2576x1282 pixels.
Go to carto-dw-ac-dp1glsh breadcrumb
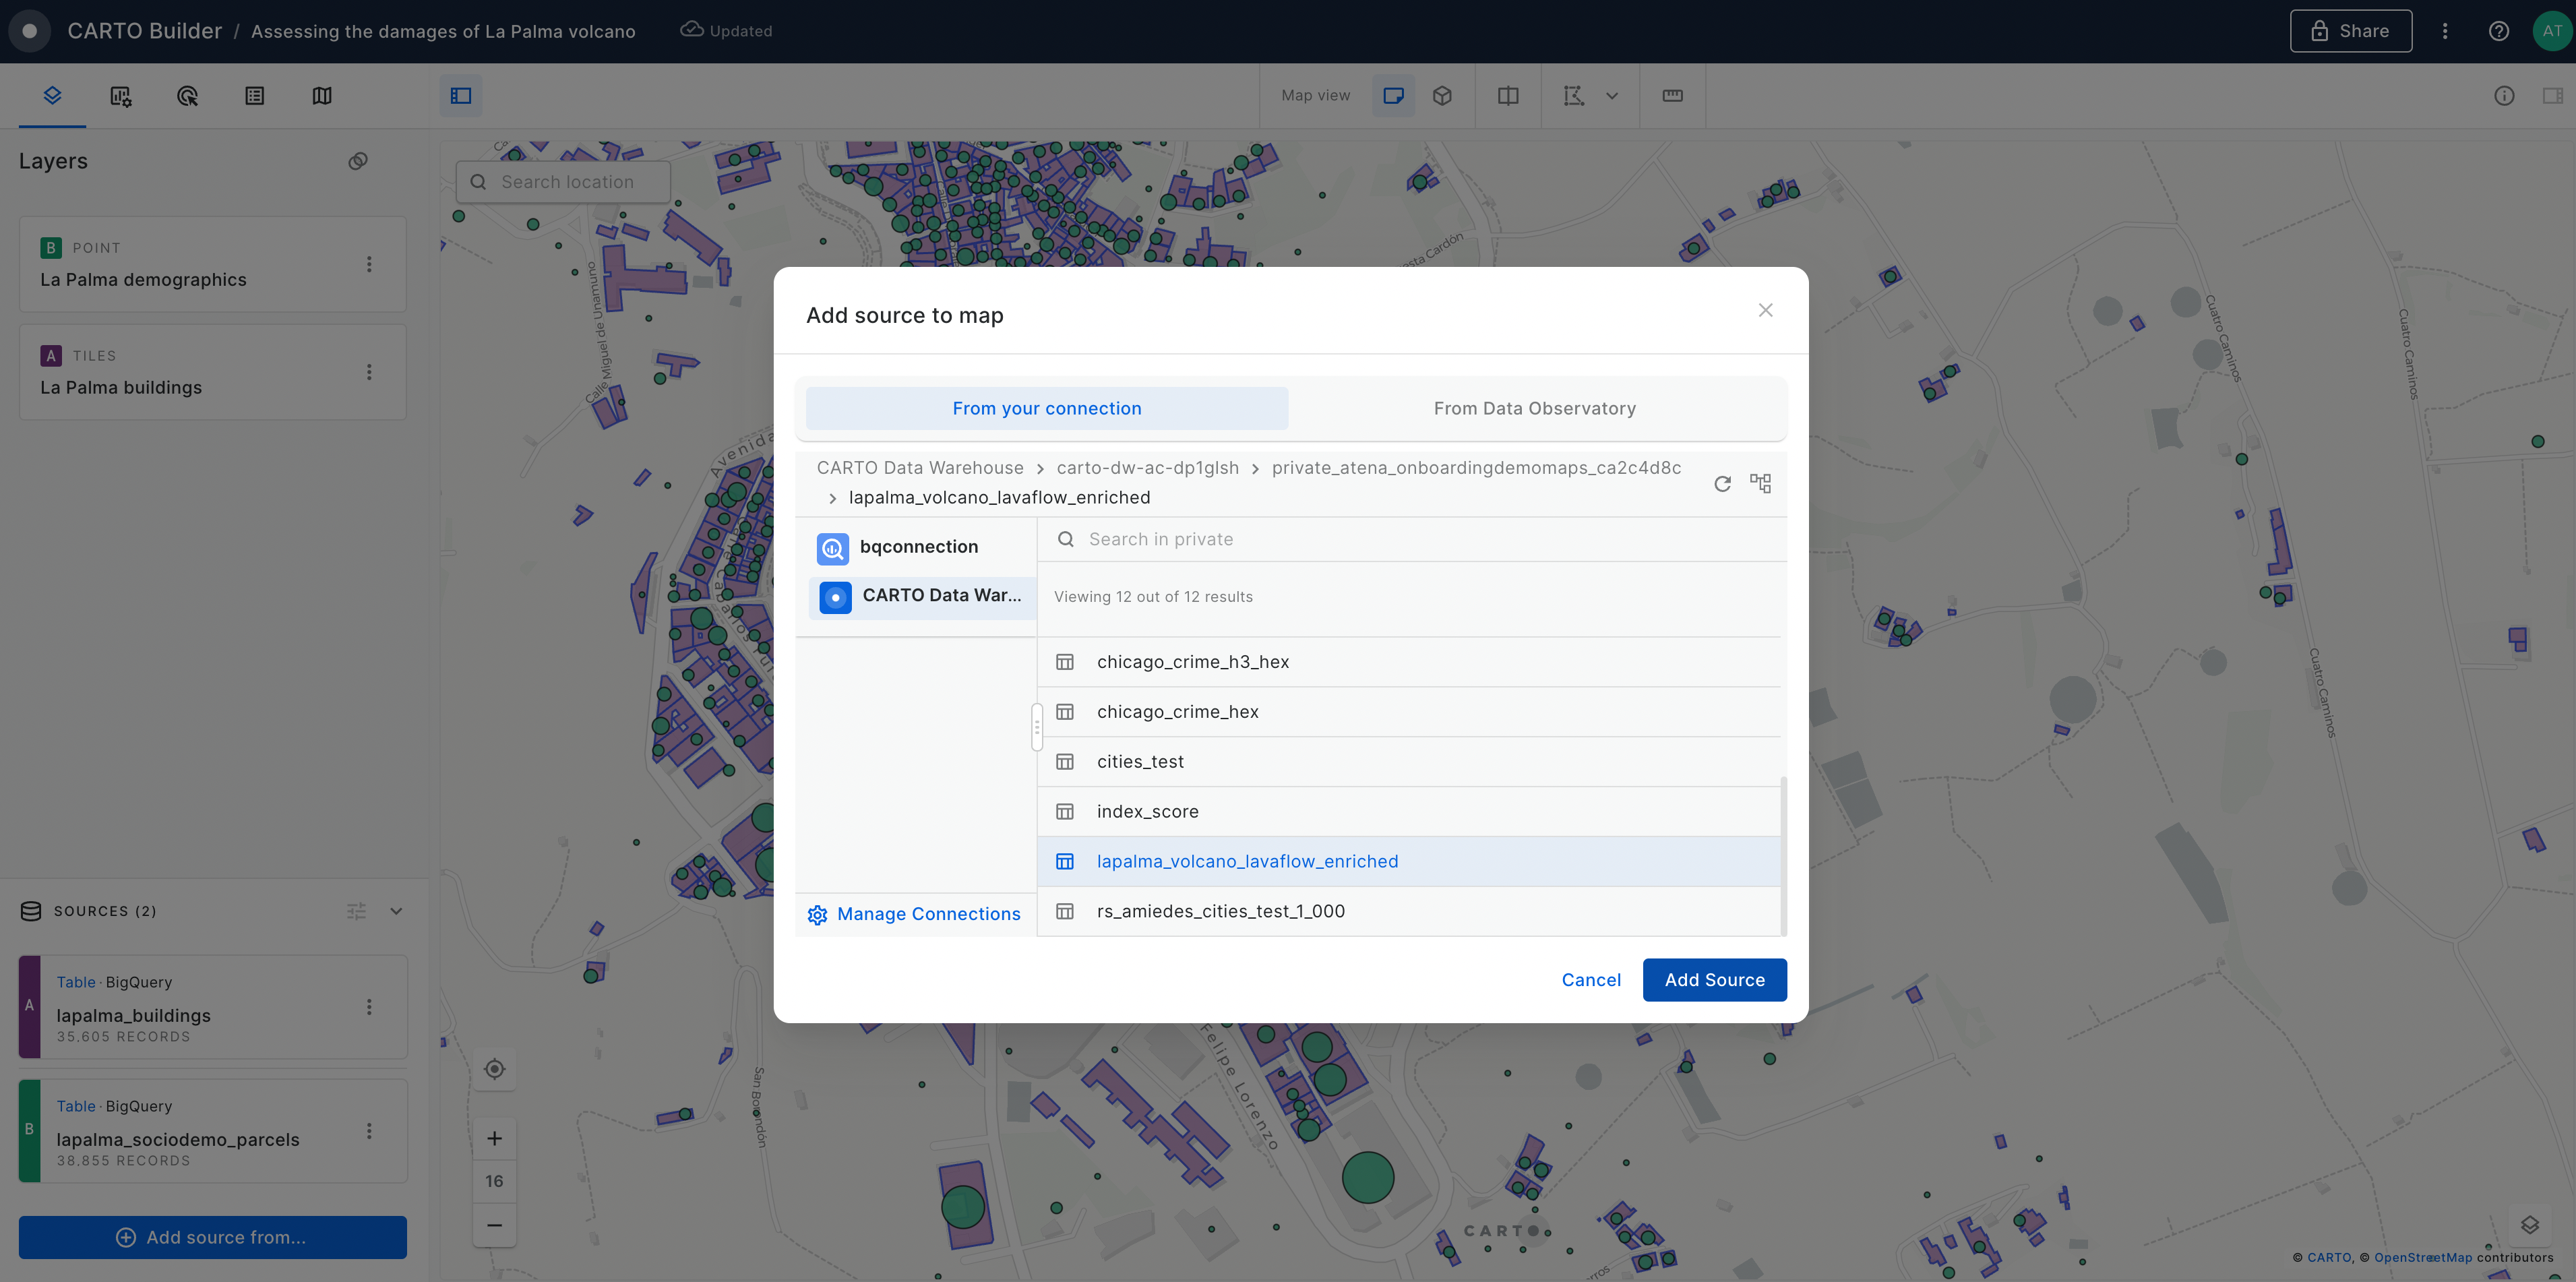[1147, 468]
